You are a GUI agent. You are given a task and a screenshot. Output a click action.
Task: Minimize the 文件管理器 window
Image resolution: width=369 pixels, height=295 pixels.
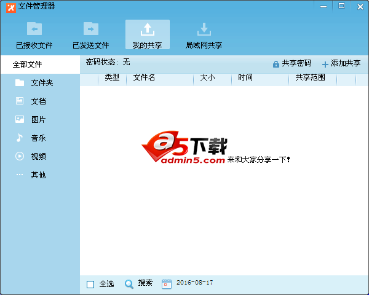pos(323,6)
